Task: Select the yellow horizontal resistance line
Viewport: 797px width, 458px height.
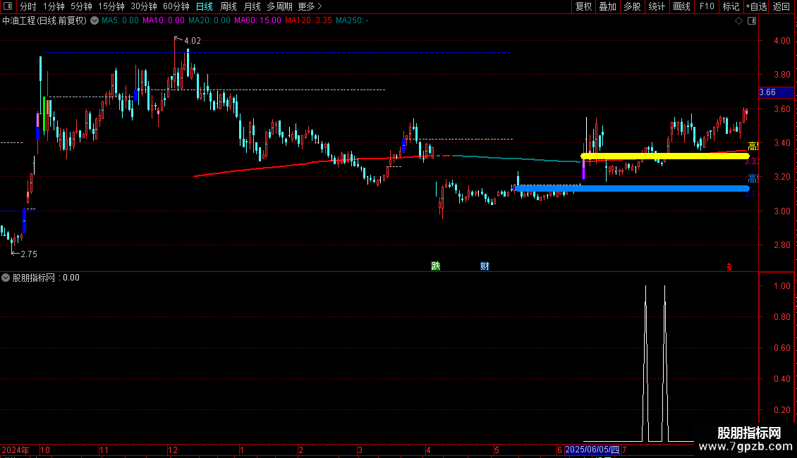Action: (665, 156)
